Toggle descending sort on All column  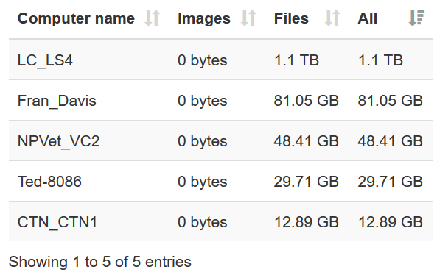click(416, 18)
